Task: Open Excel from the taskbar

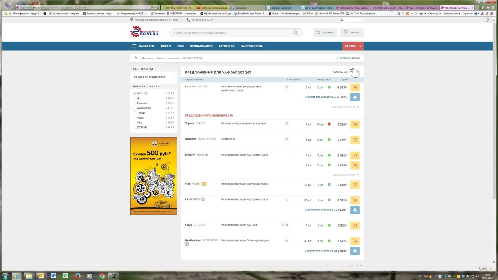Action: point(65,276)
